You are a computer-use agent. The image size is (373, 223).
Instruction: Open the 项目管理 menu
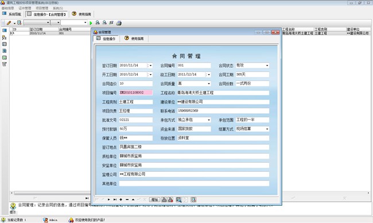point(42,8)
